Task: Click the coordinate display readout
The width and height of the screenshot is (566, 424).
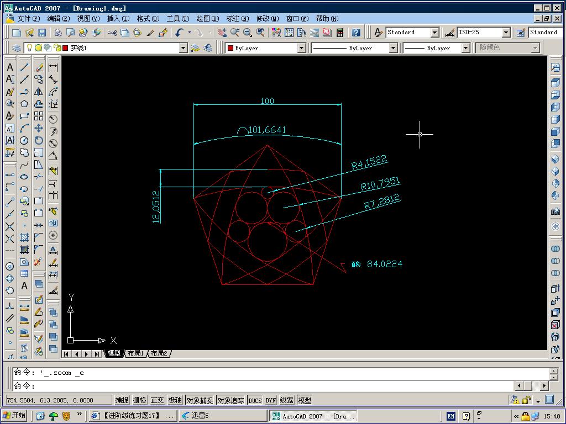Action: pos(57,400)
